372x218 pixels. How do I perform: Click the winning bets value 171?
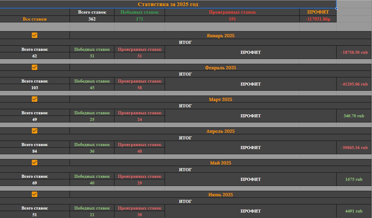(140, 19)
